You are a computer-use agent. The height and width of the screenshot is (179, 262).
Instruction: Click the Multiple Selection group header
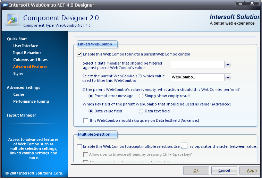pos(97,134)
